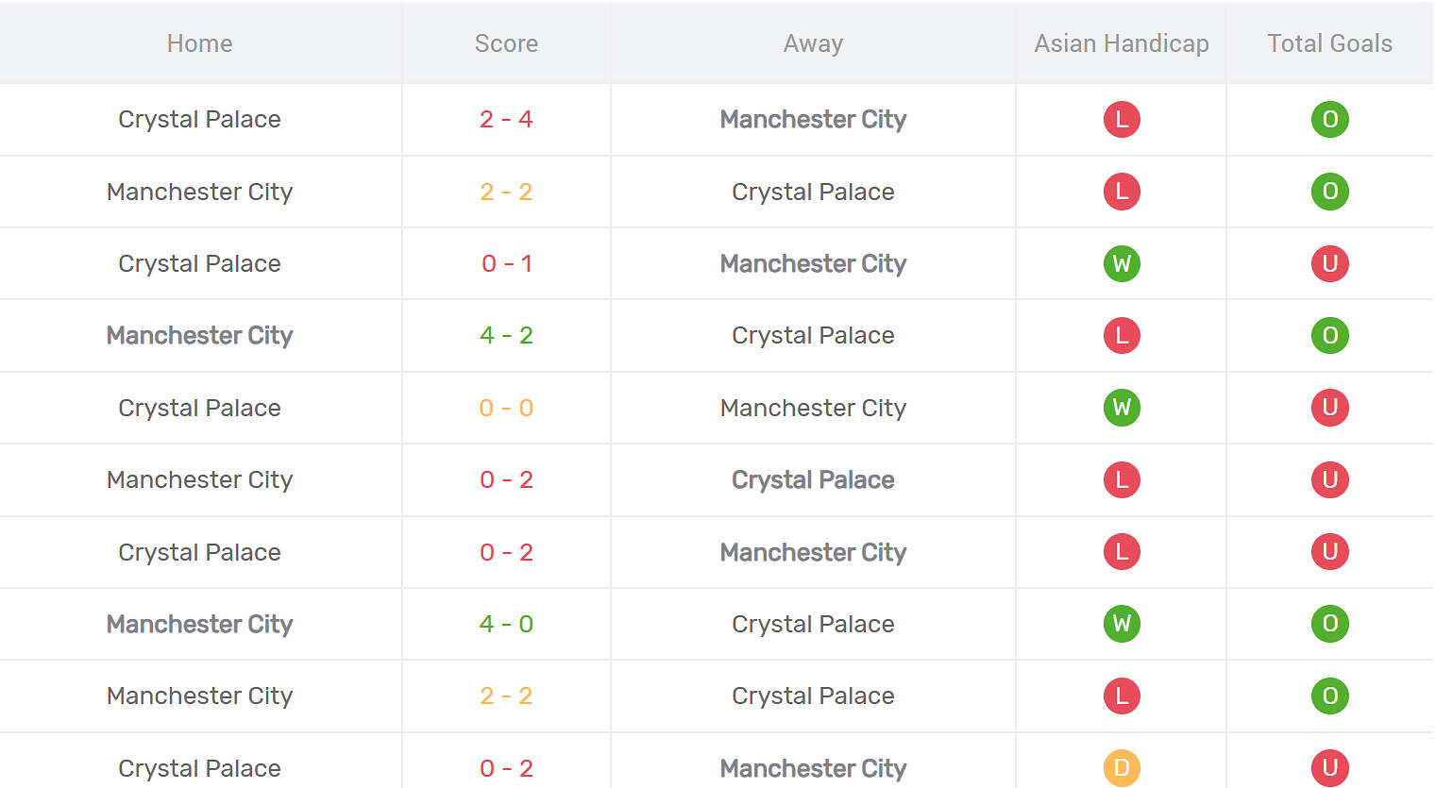Click the Asian Handicap column header

1122,43
